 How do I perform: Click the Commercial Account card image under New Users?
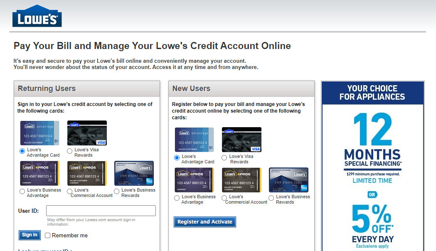click(x=241, y=180)
